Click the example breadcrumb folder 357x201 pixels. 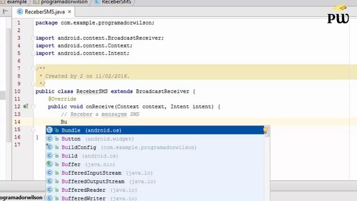pos(17,2)
